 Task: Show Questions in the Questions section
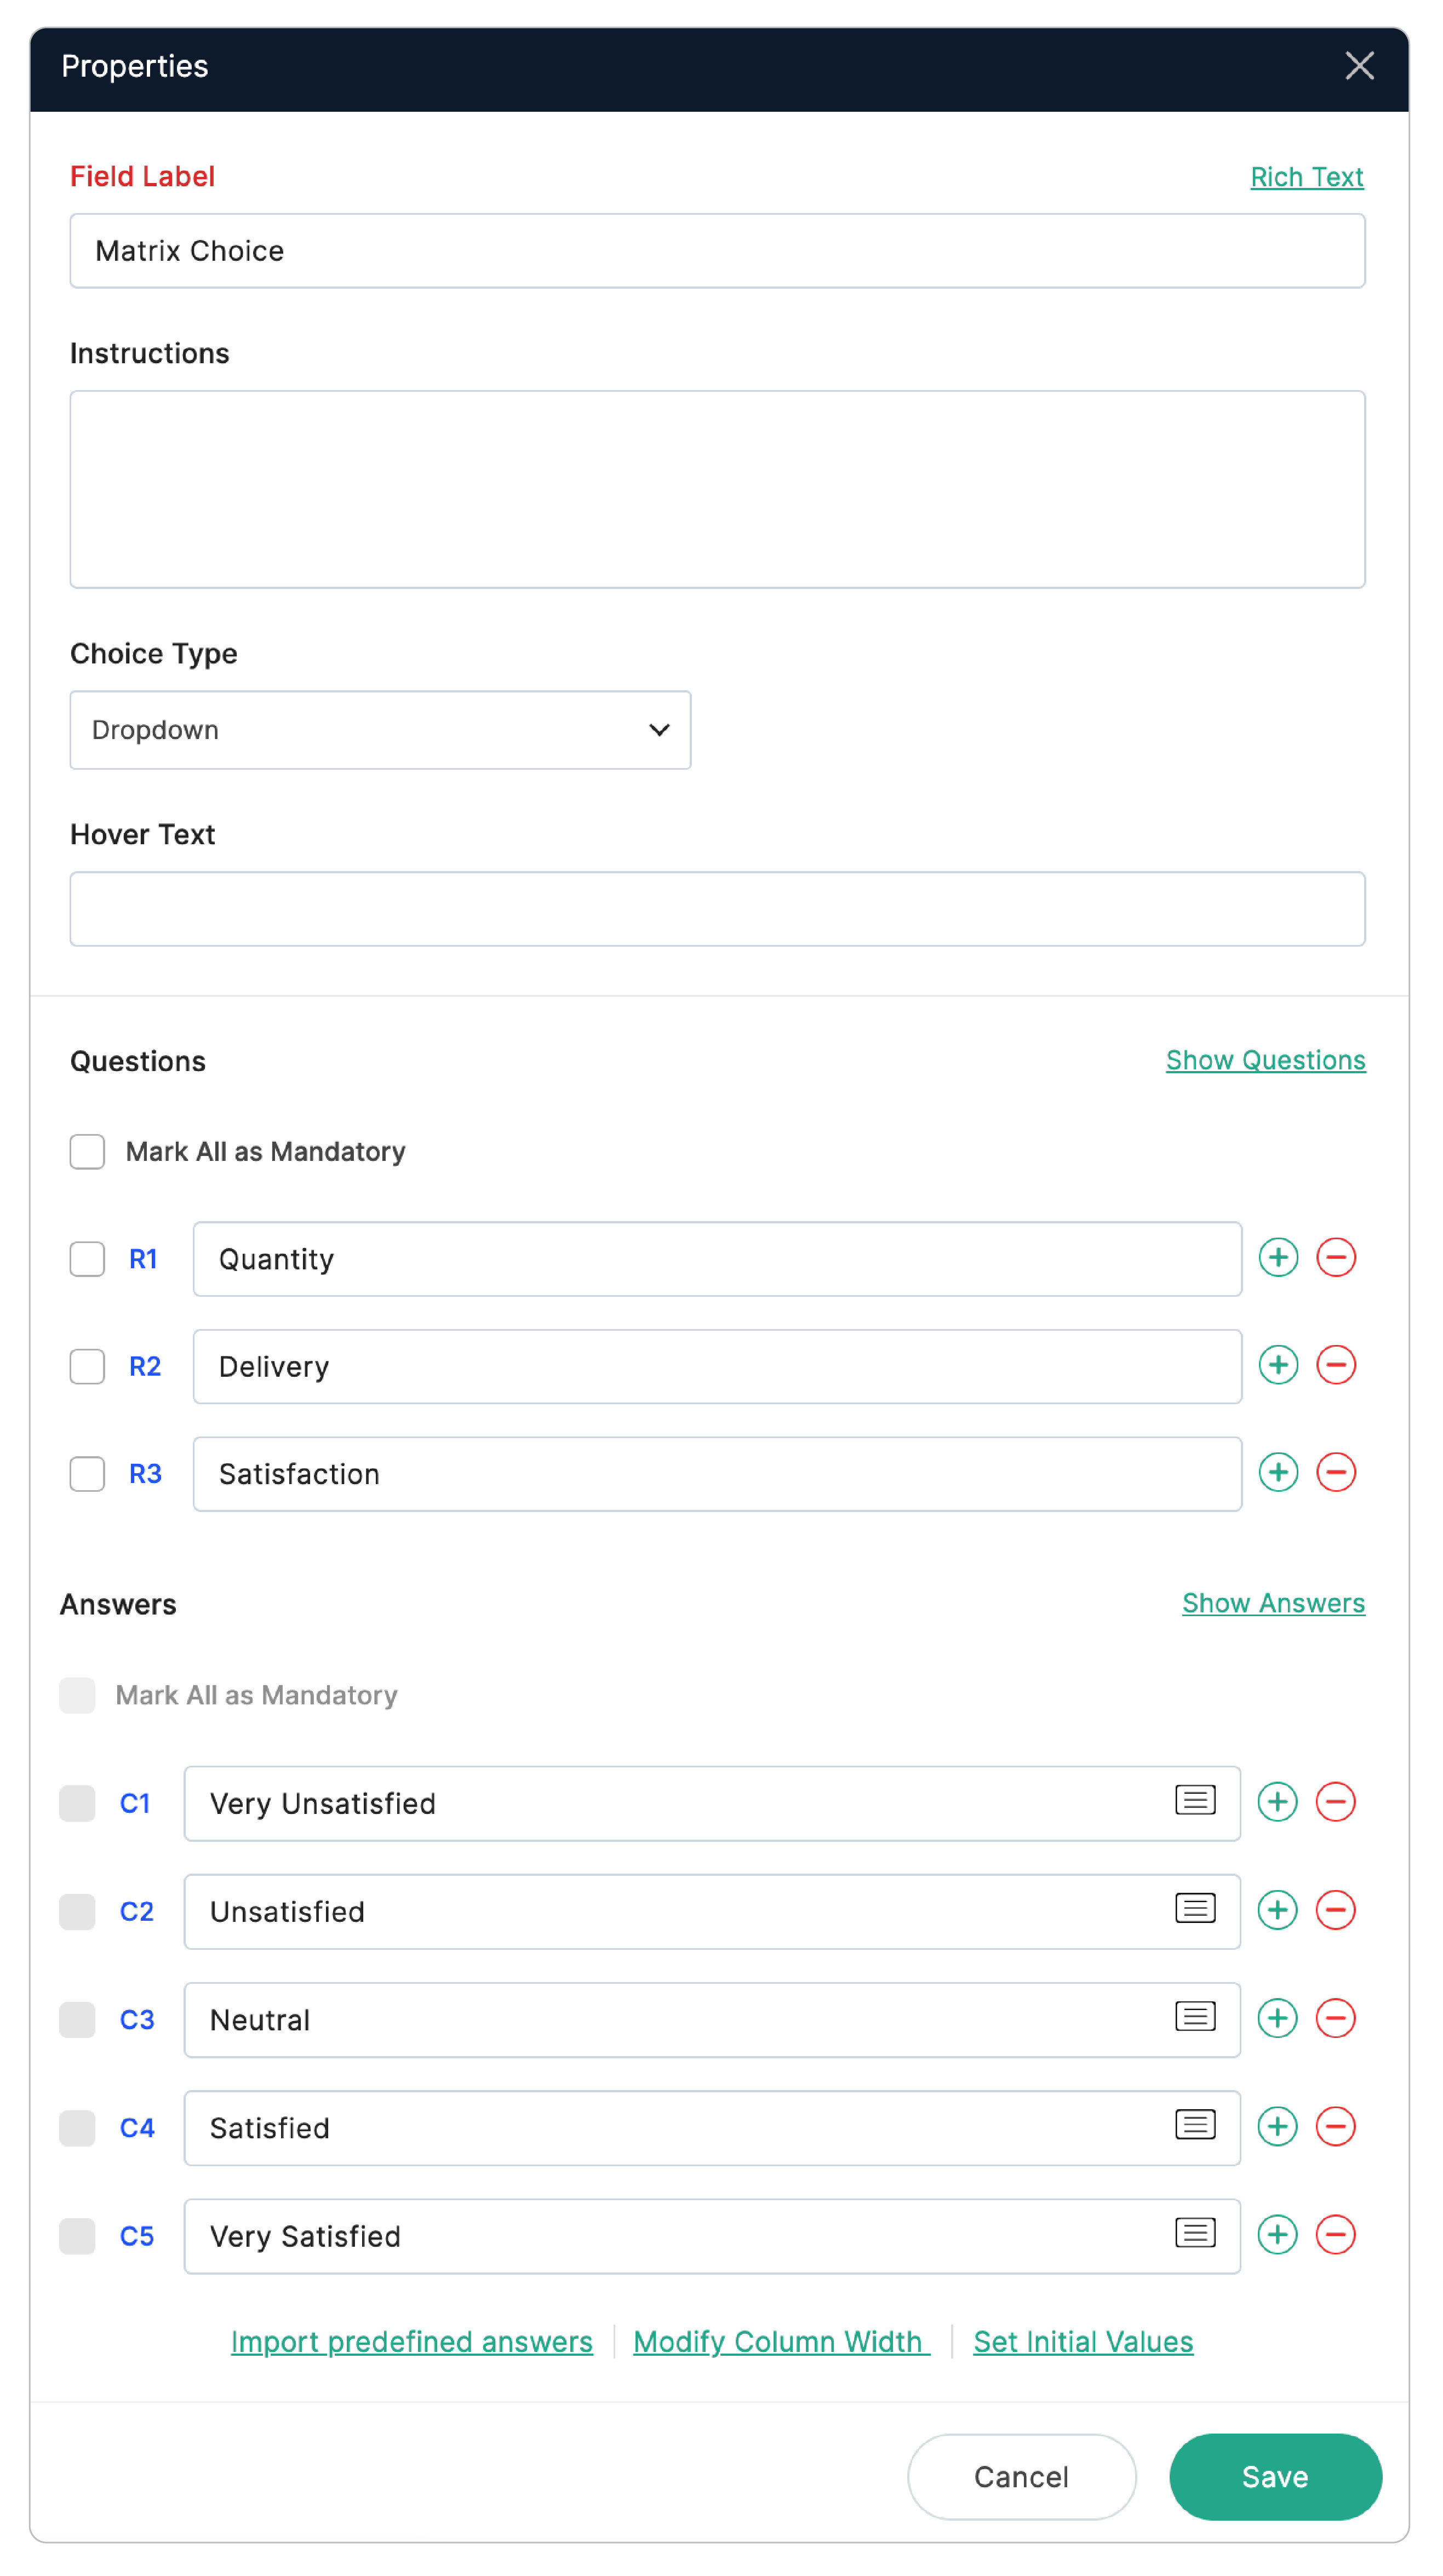click(x=1265, y=1060)
